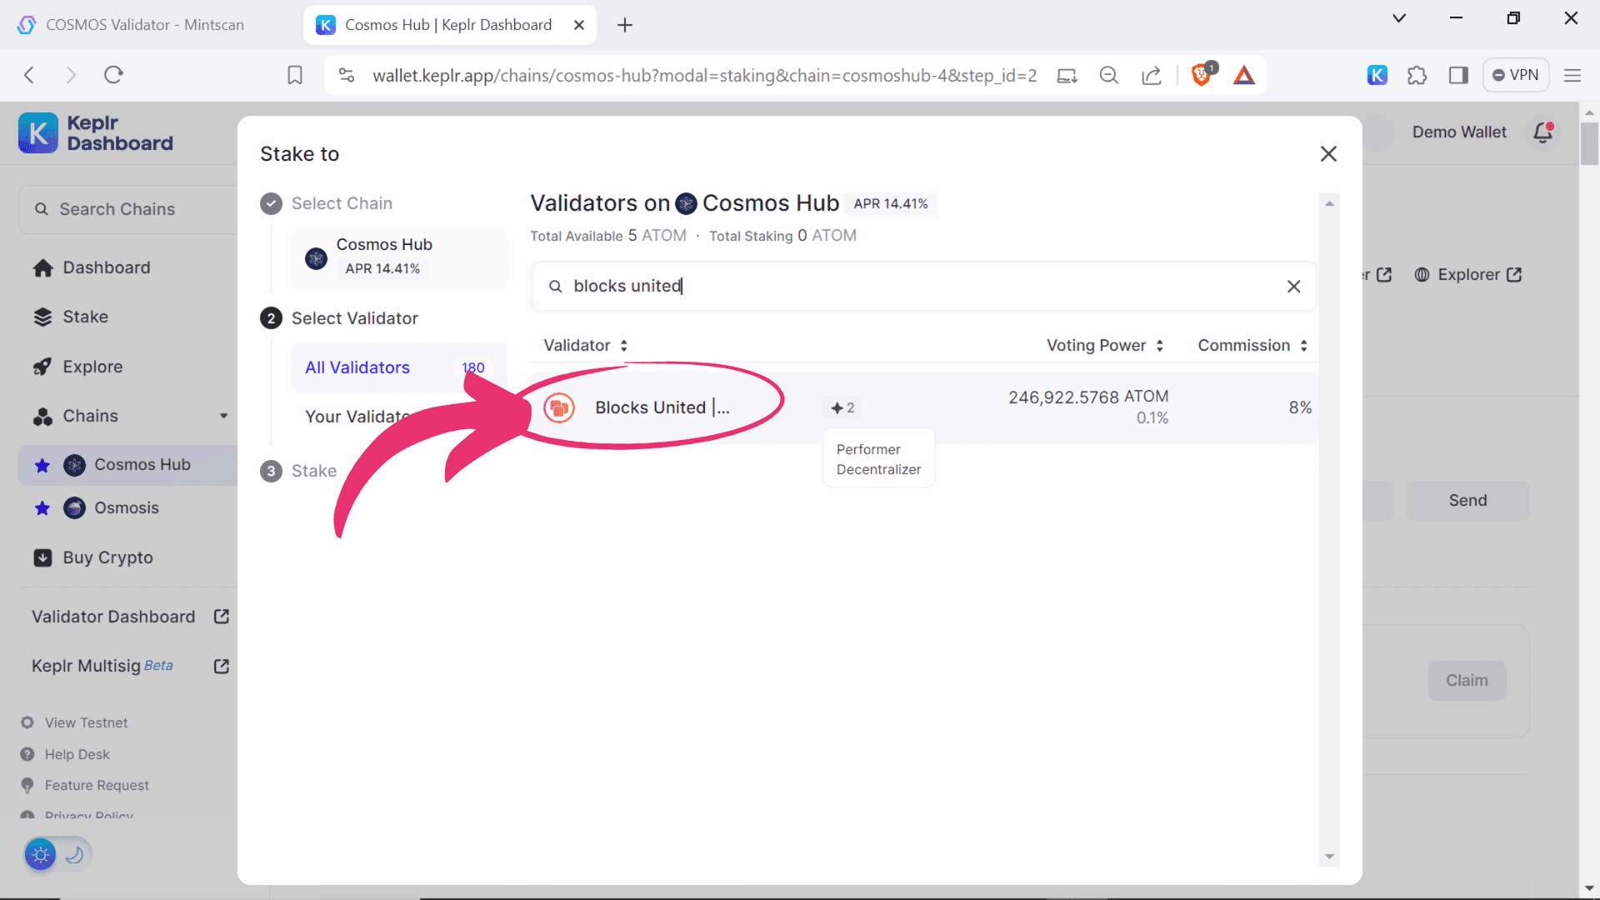1600x900 pixels.
Task: Click the Demo Wallet account
Action: tap(1458, 132)
